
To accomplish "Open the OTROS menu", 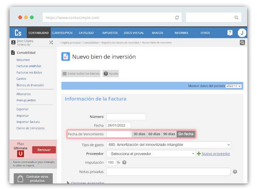I will (205, 33).
